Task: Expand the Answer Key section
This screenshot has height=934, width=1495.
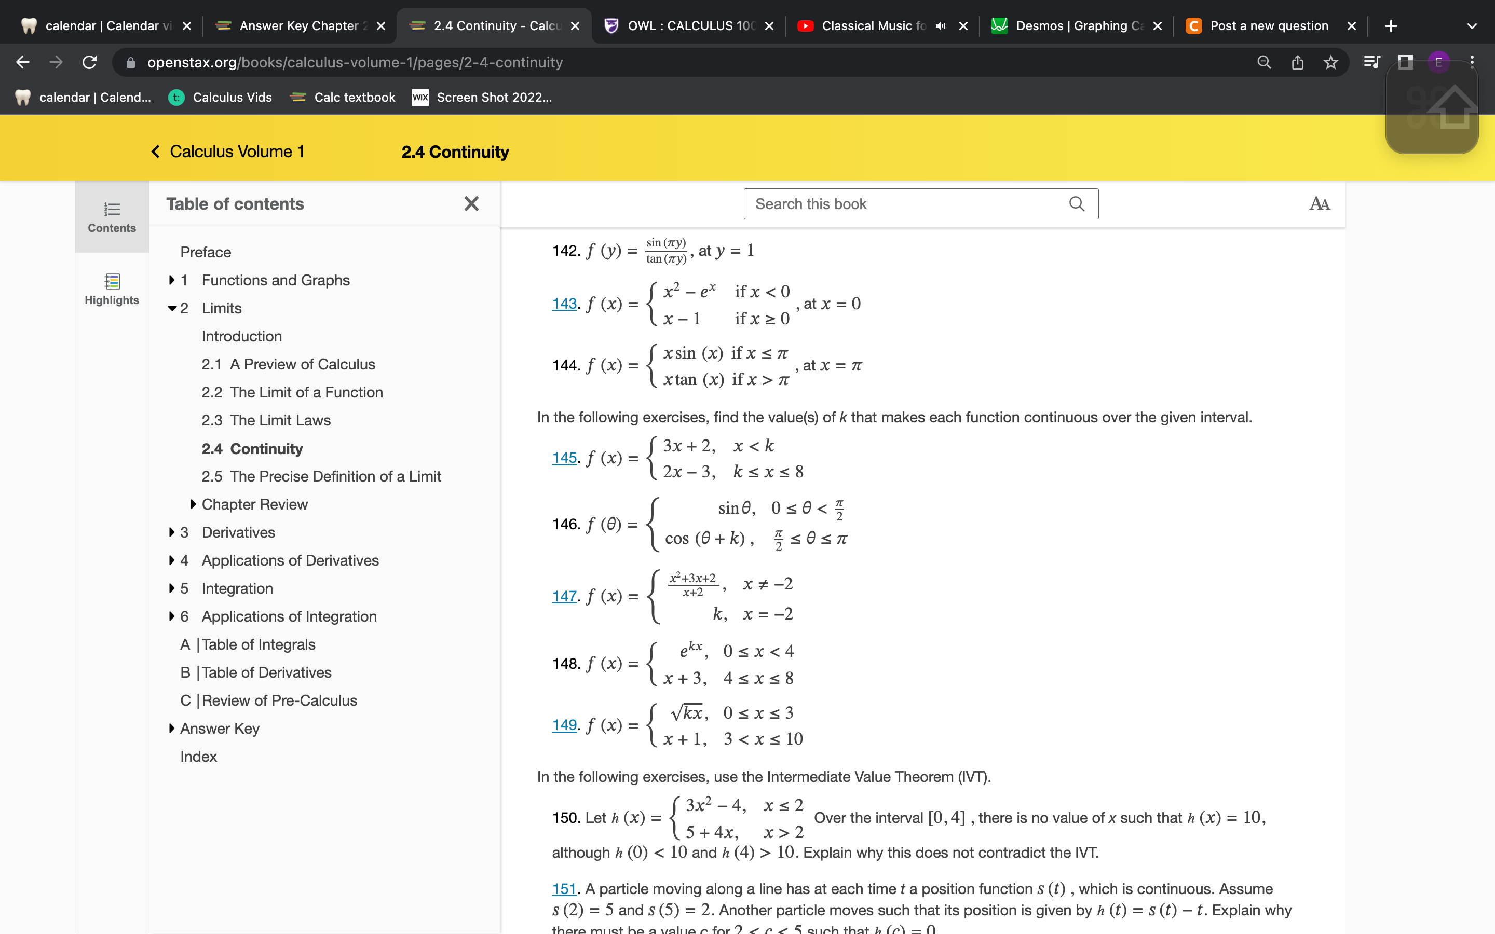Action: tap(172, 729)
